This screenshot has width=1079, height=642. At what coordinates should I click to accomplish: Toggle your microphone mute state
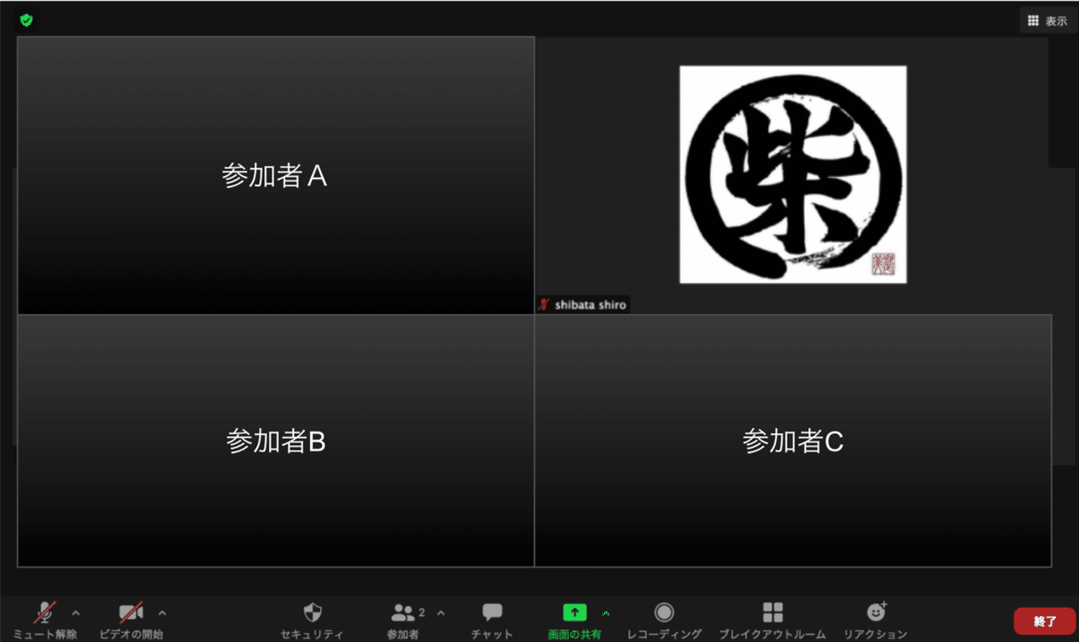pyautogui.click(x=43, y=612)
